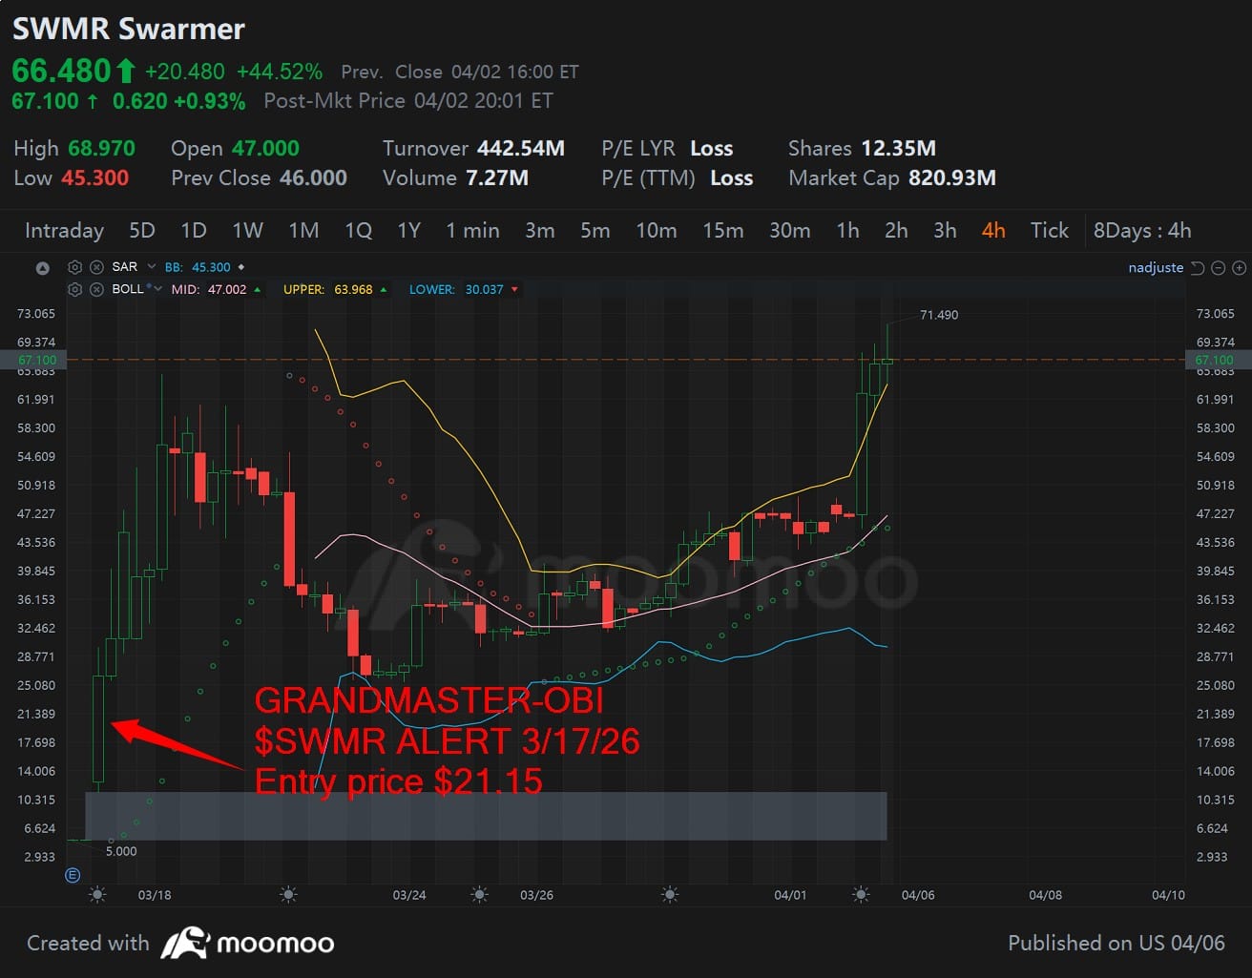This screenshot has height=978, width=1252.
Task: Select the 1D timeframe tab
Action: coord(194,231)
